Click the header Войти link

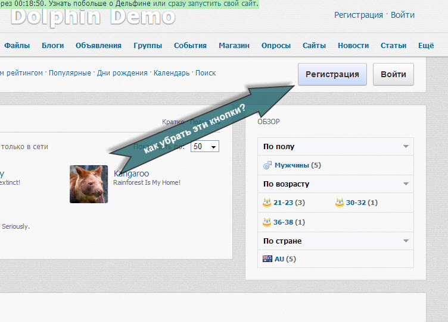click(403, 15)
